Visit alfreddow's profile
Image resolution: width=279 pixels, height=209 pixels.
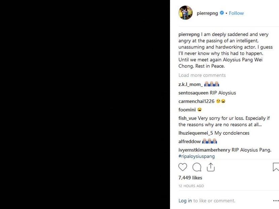pos(190,141)
